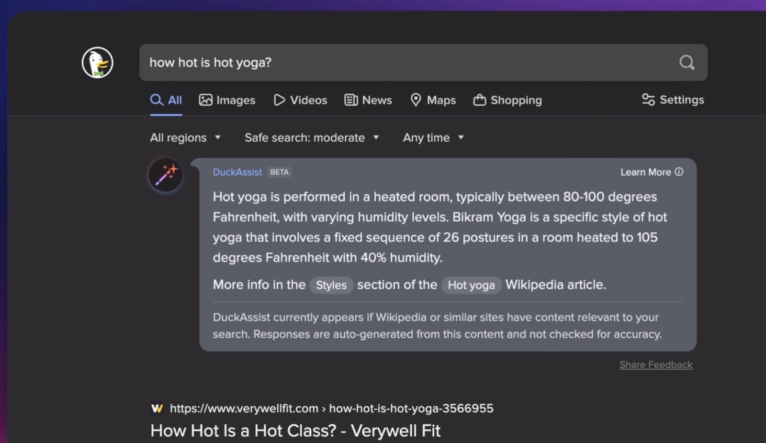
Task: Click the magnifying glass search icon
Action: tap(687, 62)
